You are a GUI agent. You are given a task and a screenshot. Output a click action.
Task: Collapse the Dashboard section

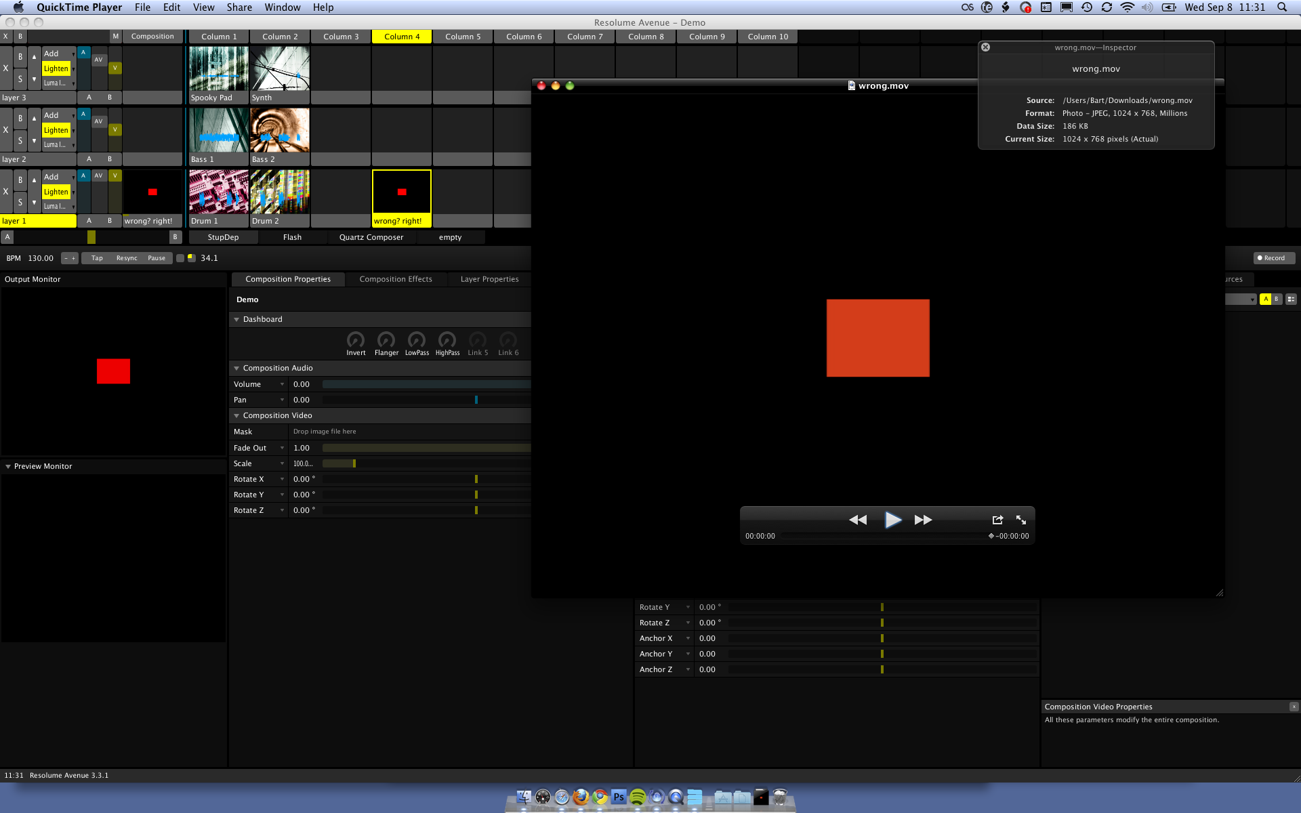(236, 319)
